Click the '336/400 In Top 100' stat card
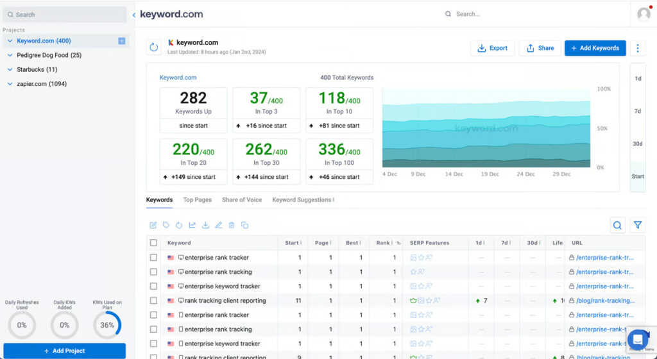The width and height of the screenshot is (657, 359). [339, 162]
